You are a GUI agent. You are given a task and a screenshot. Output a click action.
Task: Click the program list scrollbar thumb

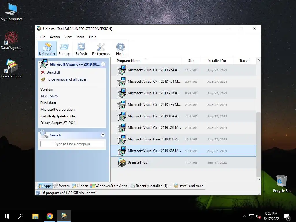click(x=258, y=145)
